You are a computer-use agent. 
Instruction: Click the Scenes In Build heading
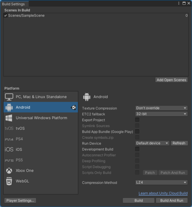coord(17,10)
